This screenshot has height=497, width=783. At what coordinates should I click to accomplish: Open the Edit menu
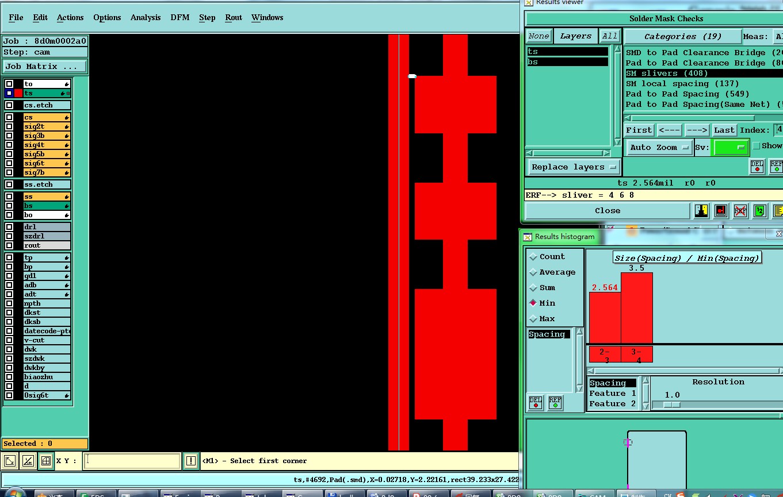[x=40, y=17]
